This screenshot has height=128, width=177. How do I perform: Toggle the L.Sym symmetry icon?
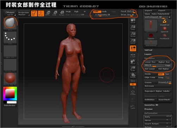(133, 55)
